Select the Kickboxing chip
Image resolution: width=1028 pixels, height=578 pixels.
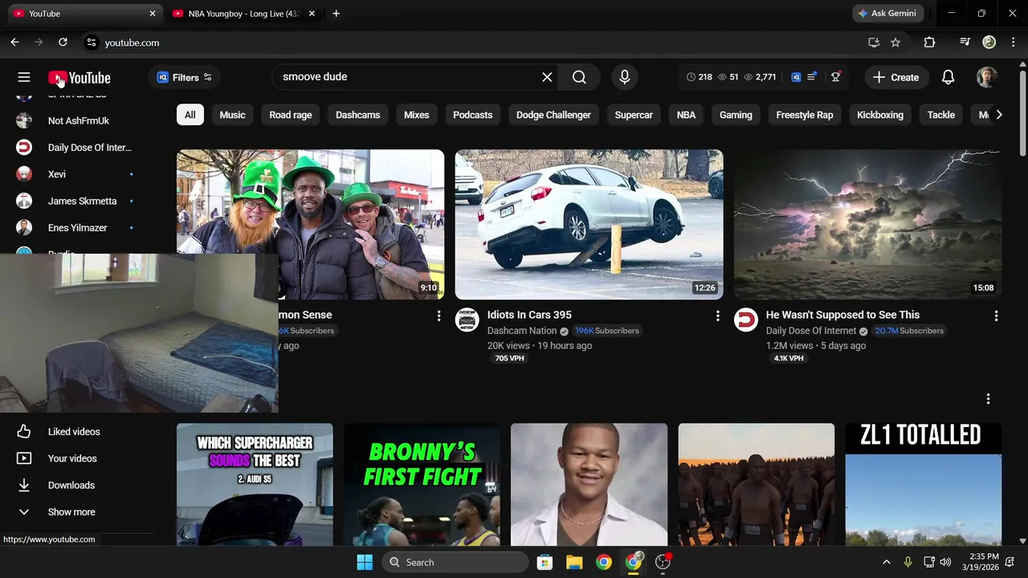click(880, 115)
